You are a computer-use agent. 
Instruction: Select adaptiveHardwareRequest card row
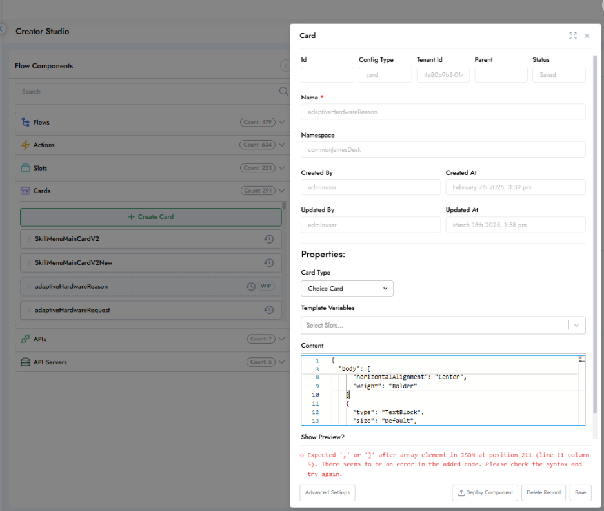click(x=151, y=309)
